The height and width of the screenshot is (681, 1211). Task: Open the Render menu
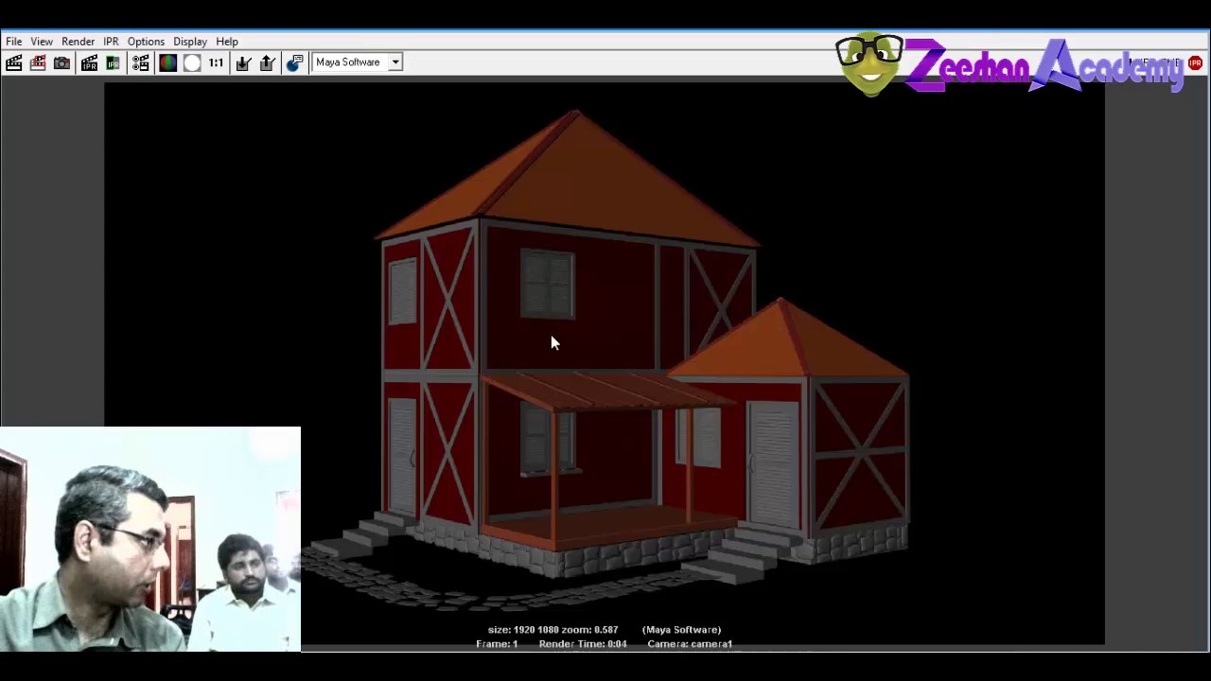point(78,42)
